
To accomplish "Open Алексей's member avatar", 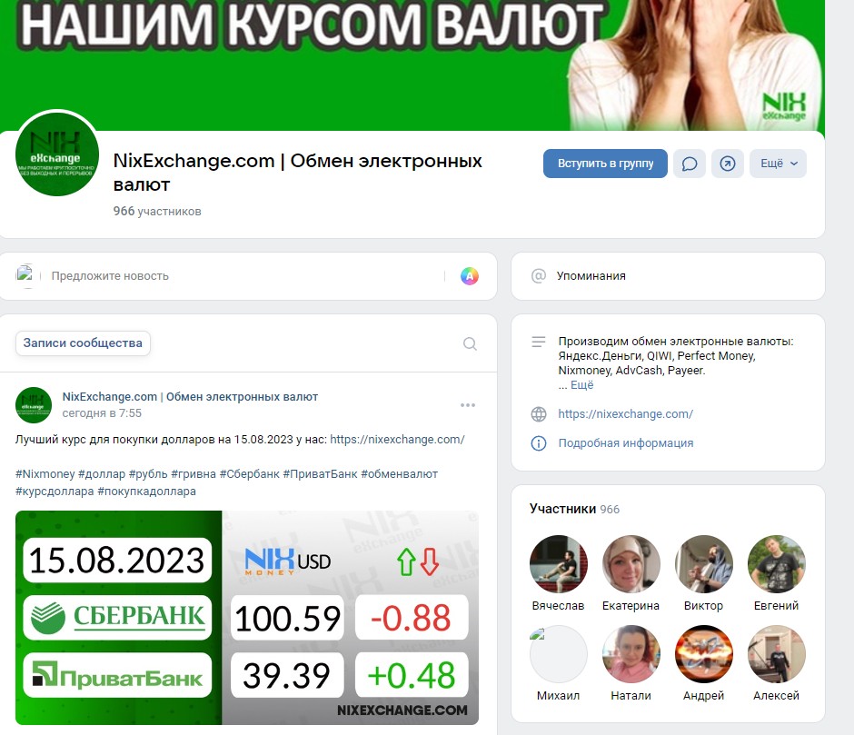I will pos(776,654).
